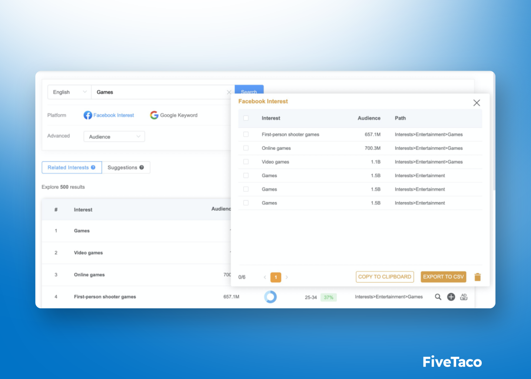Check the Online games row checkbox
Viewport: 531px width, 379px height.
(x=246, y=148)
